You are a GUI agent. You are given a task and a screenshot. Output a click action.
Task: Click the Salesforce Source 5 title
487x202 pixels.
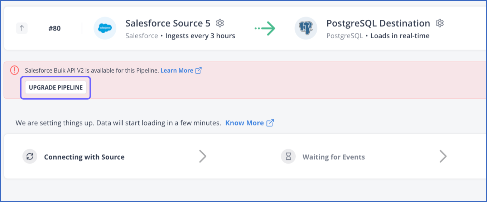pyautogui.click(x=168, y=23)
